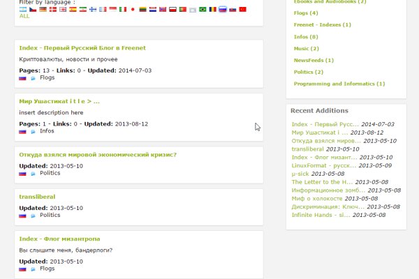The image size is (419, 279).
Task: Select Flogs (4) category
Action: click(x=306, y=13)
